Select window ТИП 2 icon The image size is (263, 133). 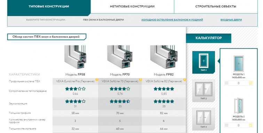[x=204, y=91]
